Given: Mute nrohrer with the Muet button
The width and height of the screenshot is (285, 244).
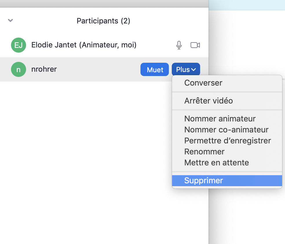Looking at the screenshot, I should (x=155, y=69).
